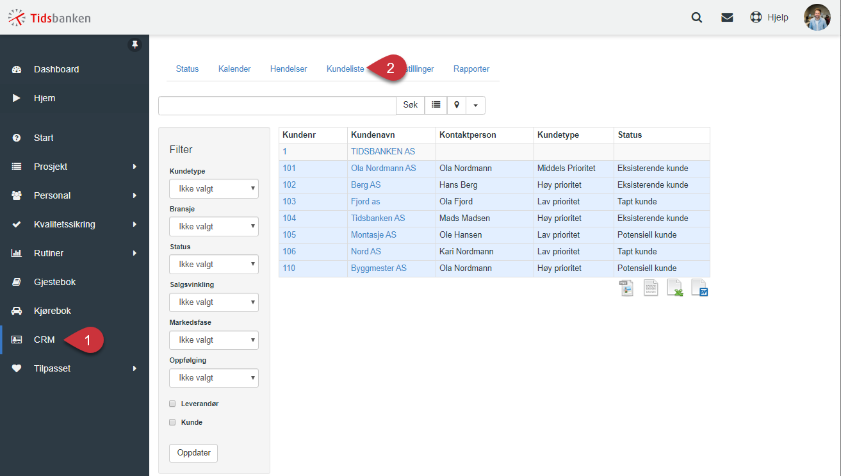This screenshot has width=841, height=476.
Task: Click the Dashboard gauge icon
Action: [17, 69]
